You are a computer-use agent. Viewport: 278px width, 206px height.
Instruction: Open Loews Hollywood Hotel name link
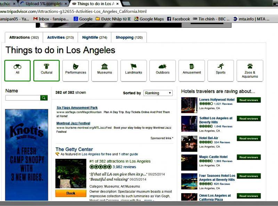pos(216,100)
